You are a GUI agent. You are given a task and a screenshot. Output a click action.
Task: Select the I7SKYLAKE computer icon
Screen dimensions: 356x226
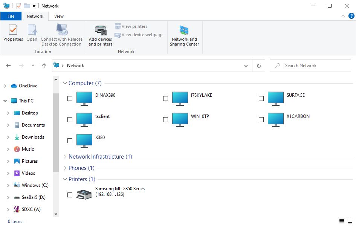(x=180, y=98)
